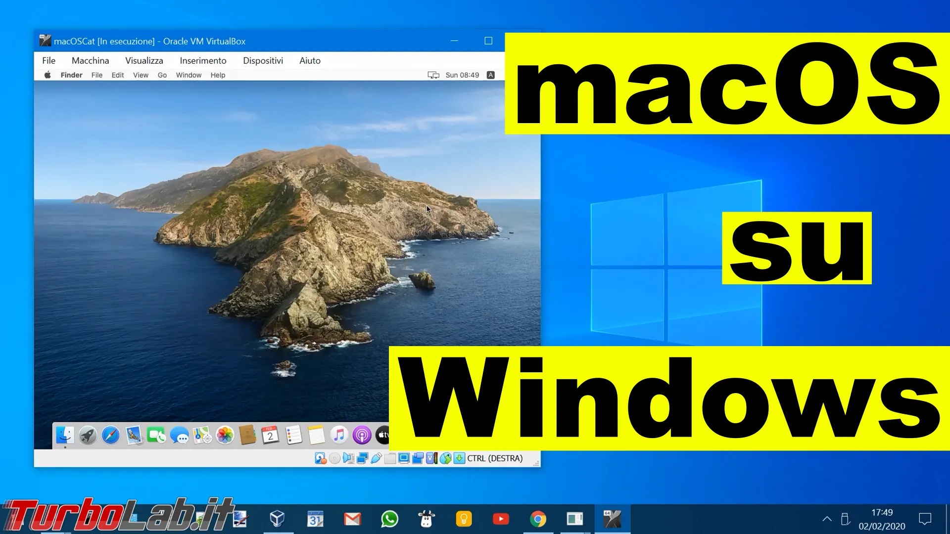Launch Safari from the dock
The height and width of the screenshot is (534, 950).
[x=111, y=436]
